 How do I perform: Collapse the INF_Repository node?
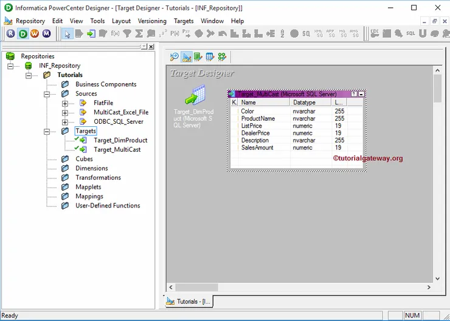(10, 66)
